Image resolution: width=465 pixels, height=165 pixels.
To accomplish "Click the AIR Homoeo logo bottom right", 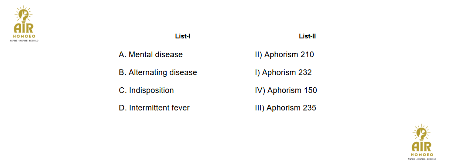I will click(x=422, y=142).
